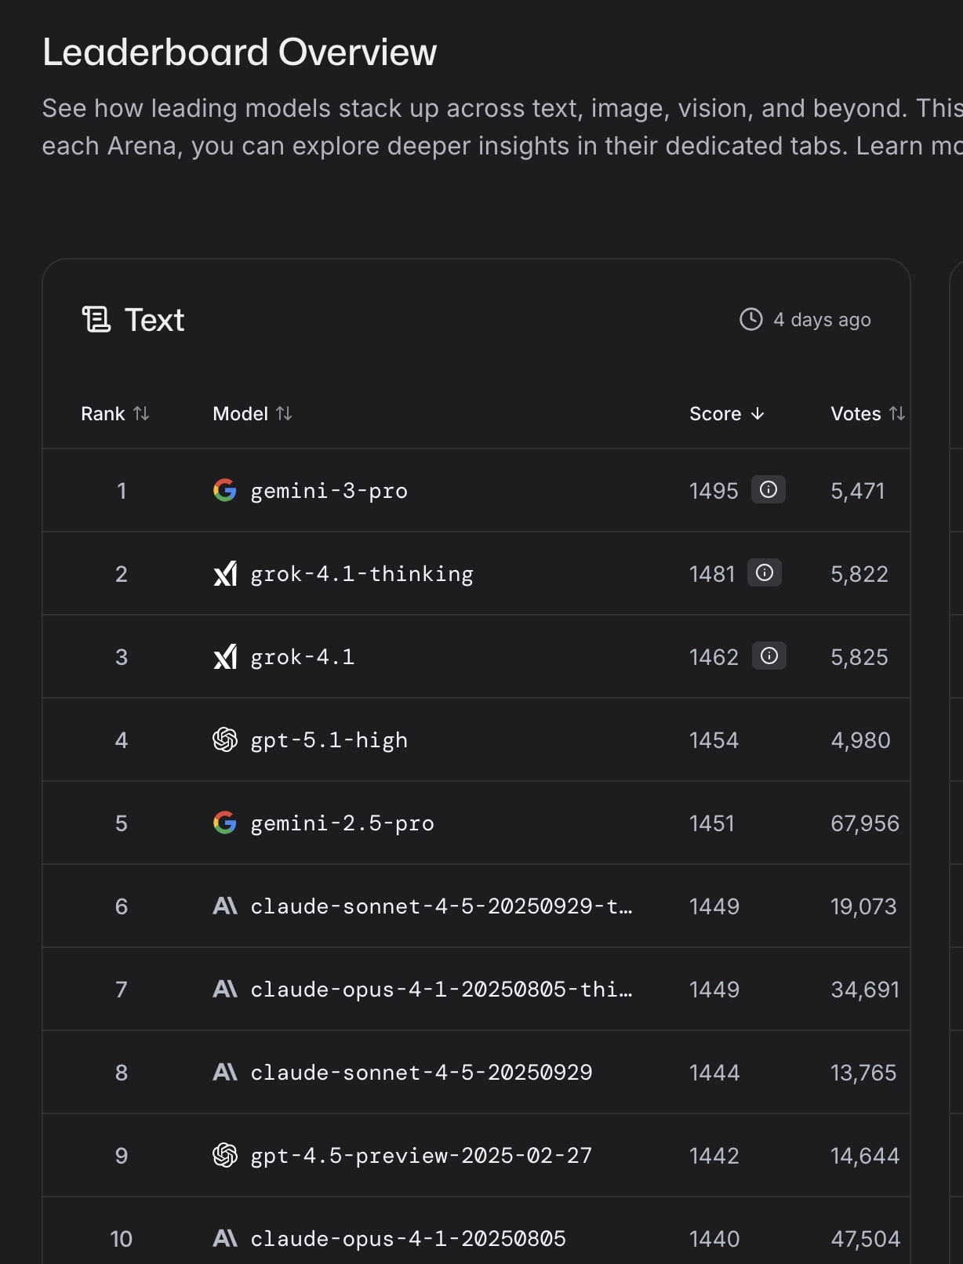This screenshot has width=963, height=1264.
Task: Click the info icon next to grok-4.1's 1462 score
Action: pos(769,656)
